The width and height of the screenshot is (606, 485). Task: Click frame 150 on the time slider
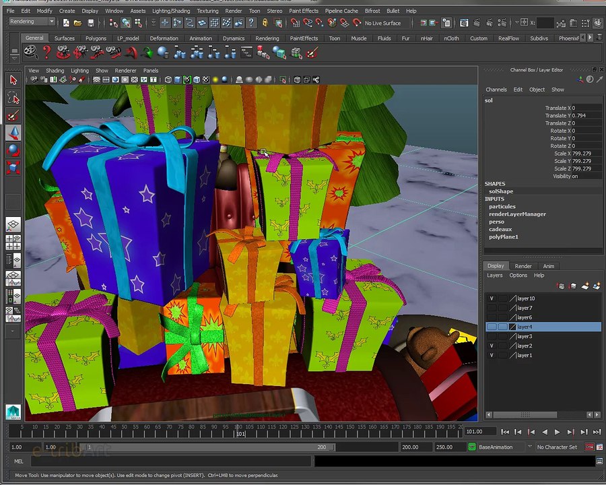click(350, 430)
